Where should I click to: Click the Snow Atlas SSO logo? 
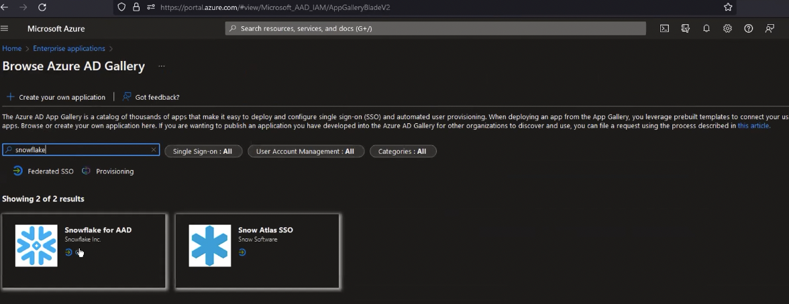(210, 245)
